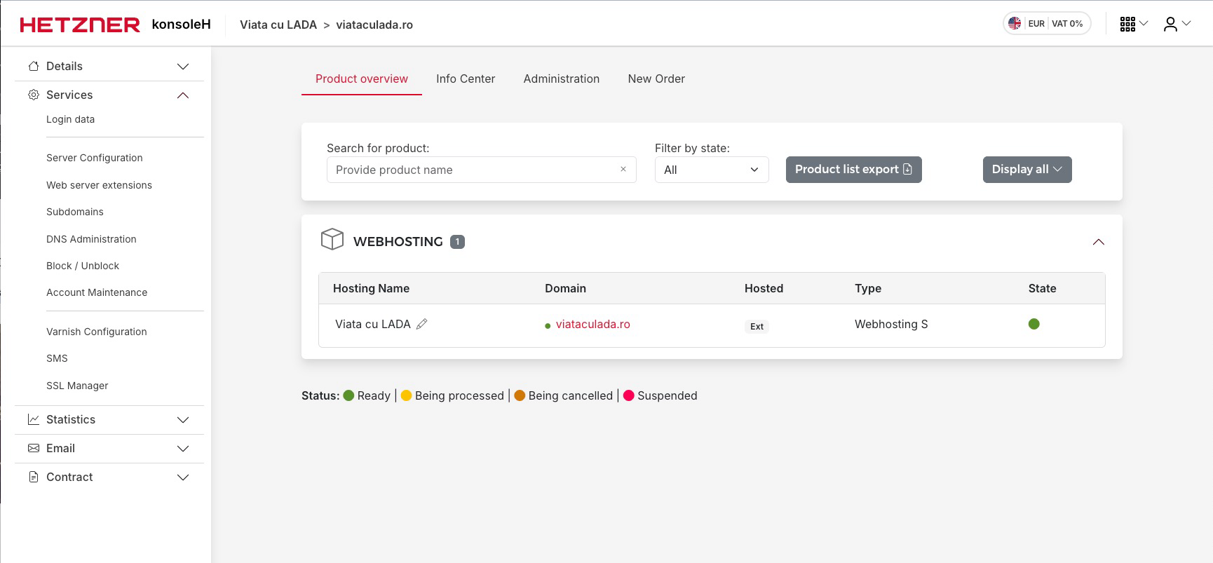1213x563 pixels.
Task: Open the Display all dropdown
Action: click(x=1026, y=170)
